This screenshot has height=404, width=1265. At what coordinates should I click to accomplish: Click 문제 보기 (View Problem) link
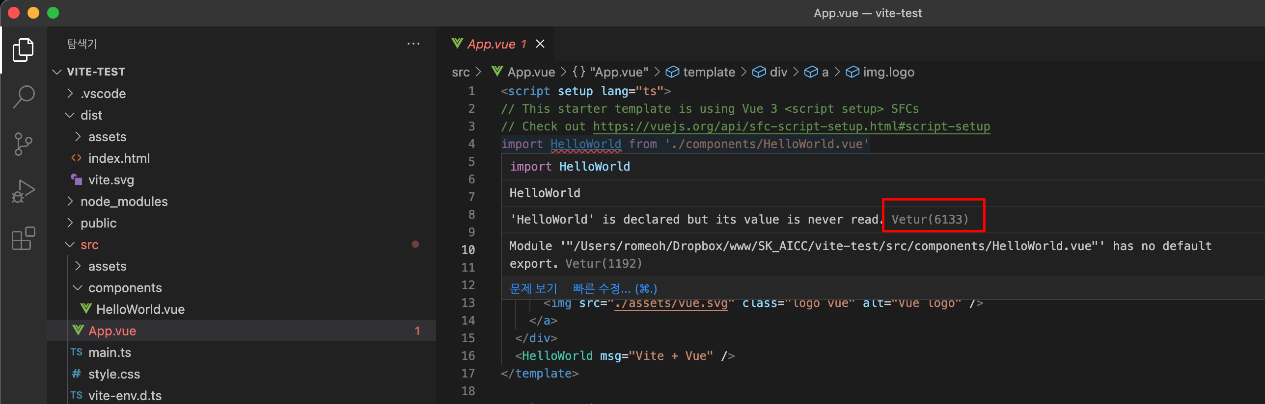[533, 289]
